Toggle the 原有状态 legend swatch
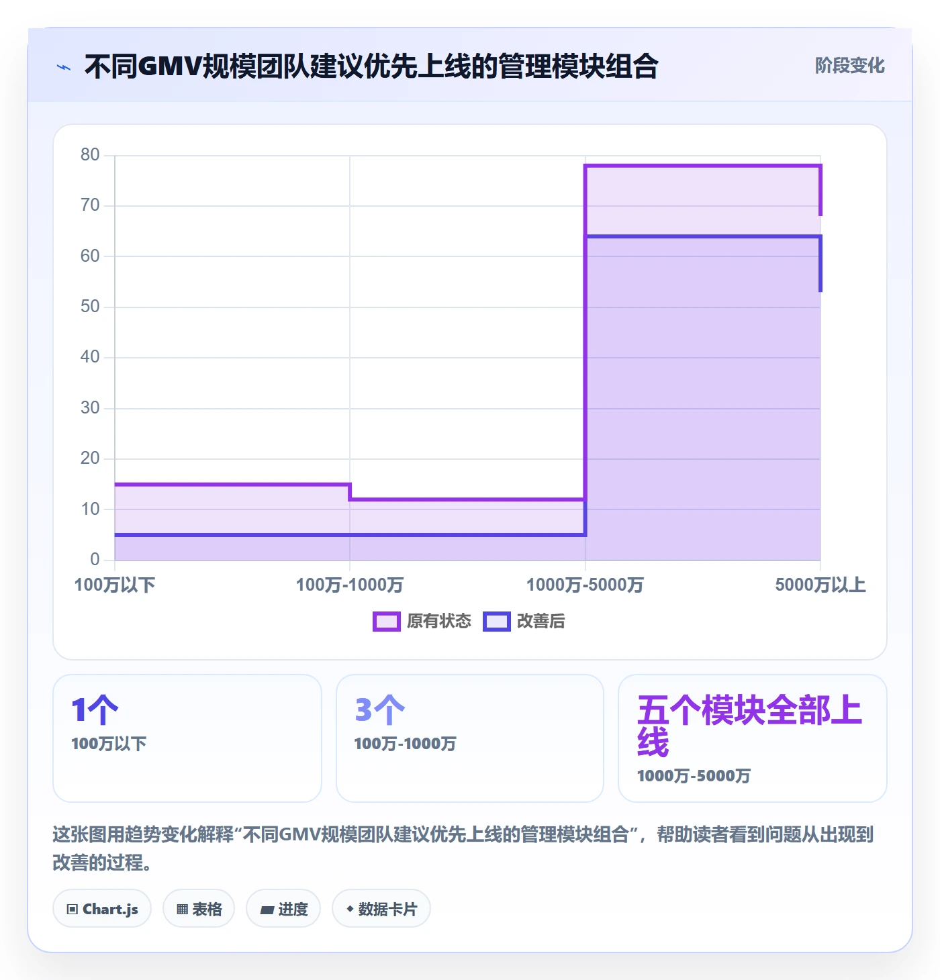 coord(387,622)
